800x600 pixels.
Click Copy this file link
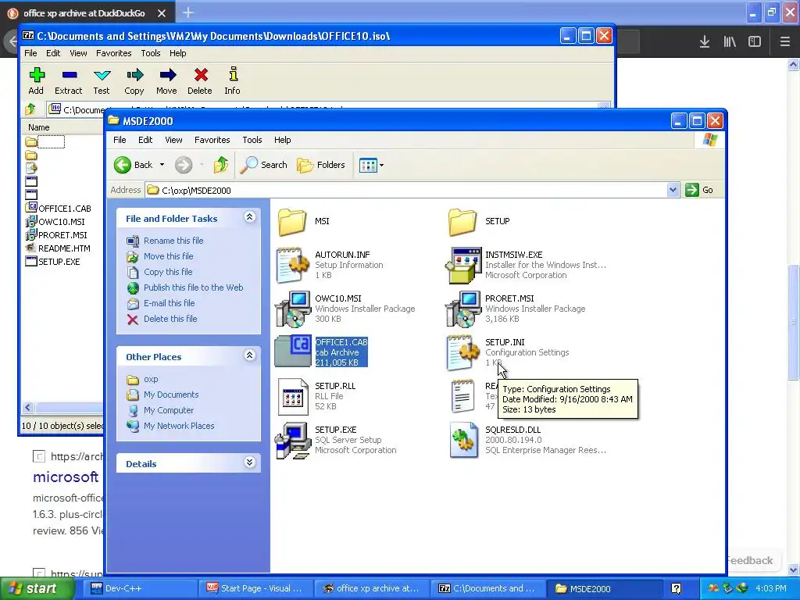pos(168,272)
